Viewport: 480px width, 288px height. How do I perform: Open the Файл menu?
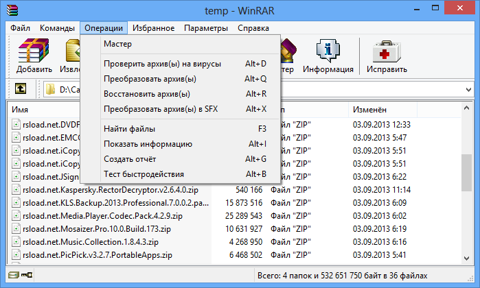point(20,28)
